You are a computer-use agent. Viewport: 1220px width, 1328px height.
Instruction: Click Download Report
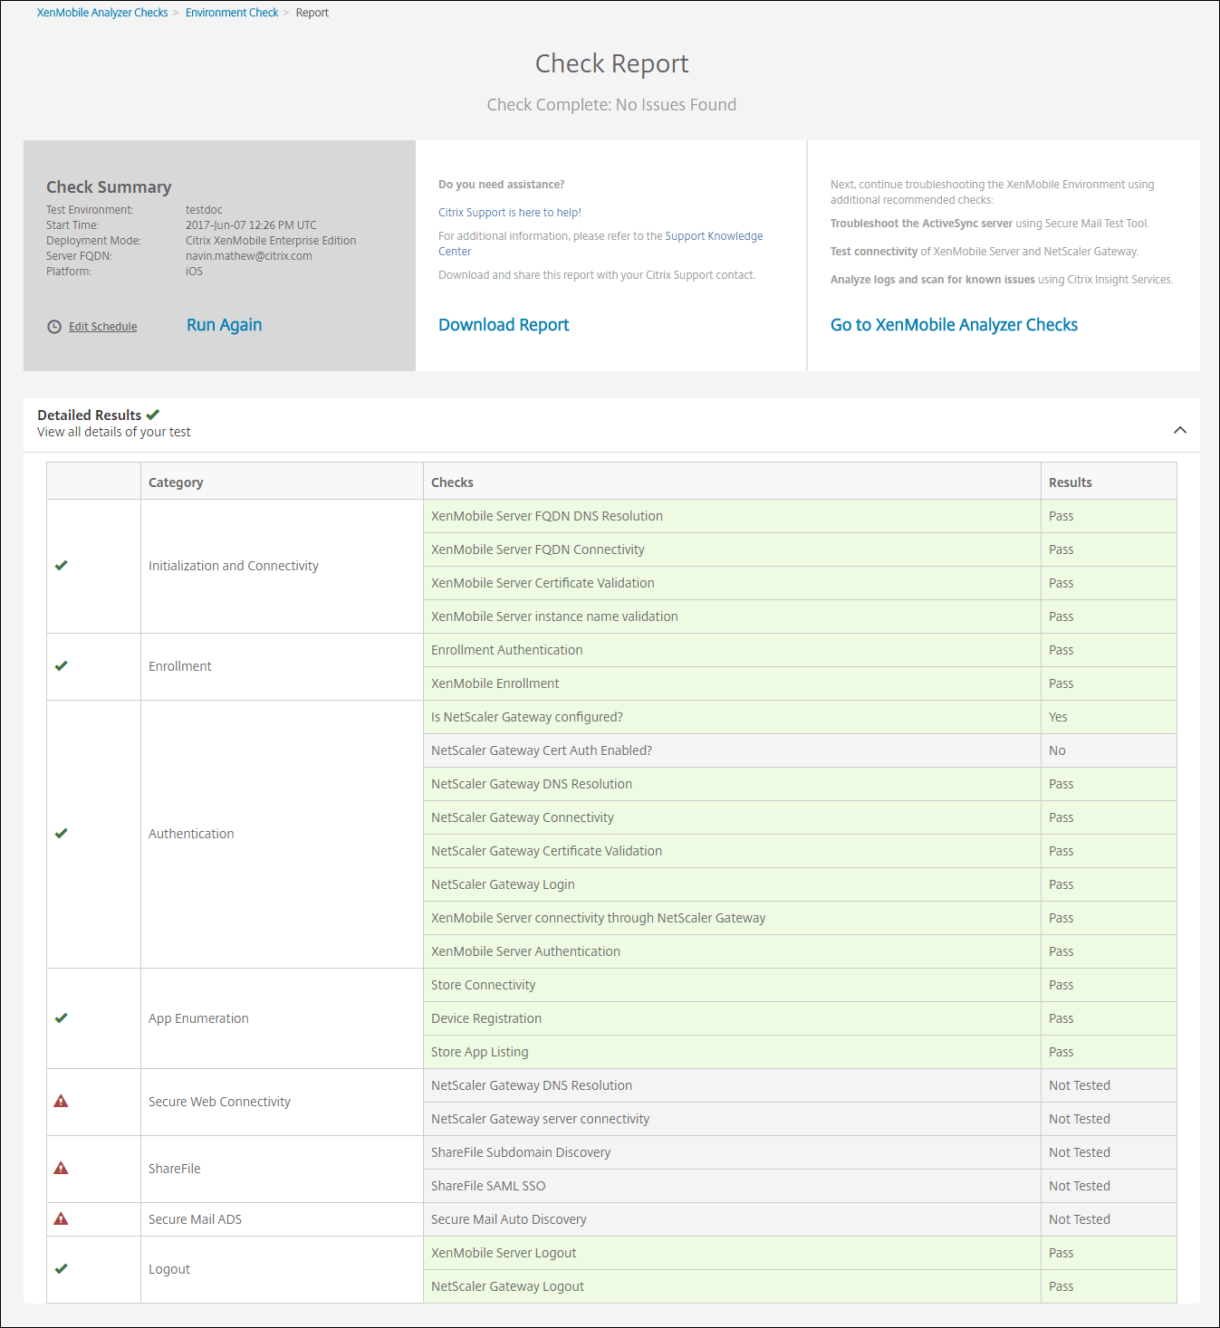pyautogui.click(x=504, y=325)
